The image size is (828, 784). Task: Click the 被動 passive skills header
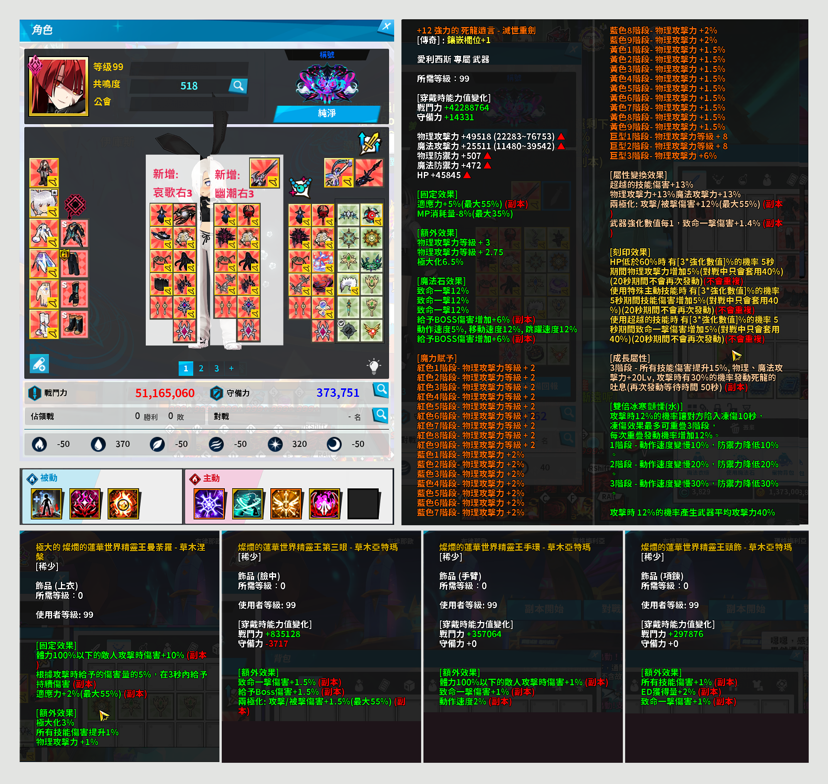pyautogui.click(x=48, y=478)
